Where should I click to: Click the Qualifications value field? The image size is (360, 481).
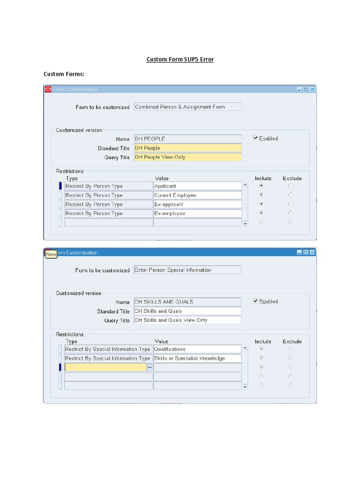pyautogui.click(x=197, y=349)
